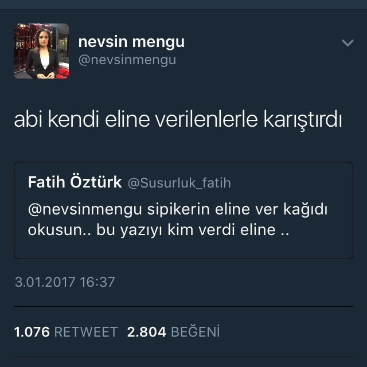View the 1.076 retweet count
367x367 pixels.
pos(32,332)
